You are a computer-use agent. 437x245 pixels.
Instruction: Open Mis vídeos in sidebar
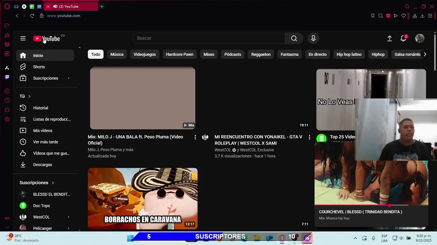pos(45,131)
